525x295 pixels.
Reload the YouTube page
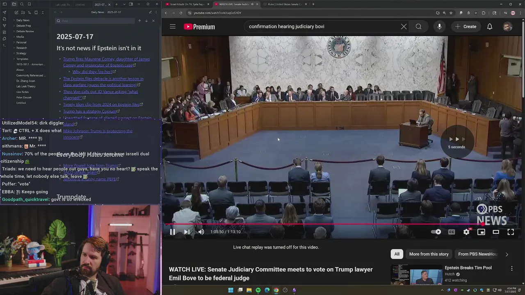[x=181, y=13]
